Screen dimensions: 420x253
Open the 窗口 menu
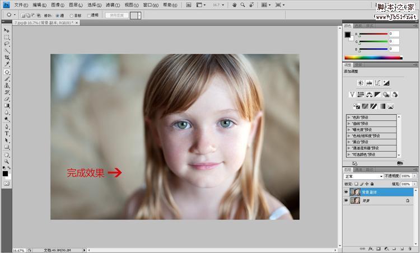tap(151, 5)
